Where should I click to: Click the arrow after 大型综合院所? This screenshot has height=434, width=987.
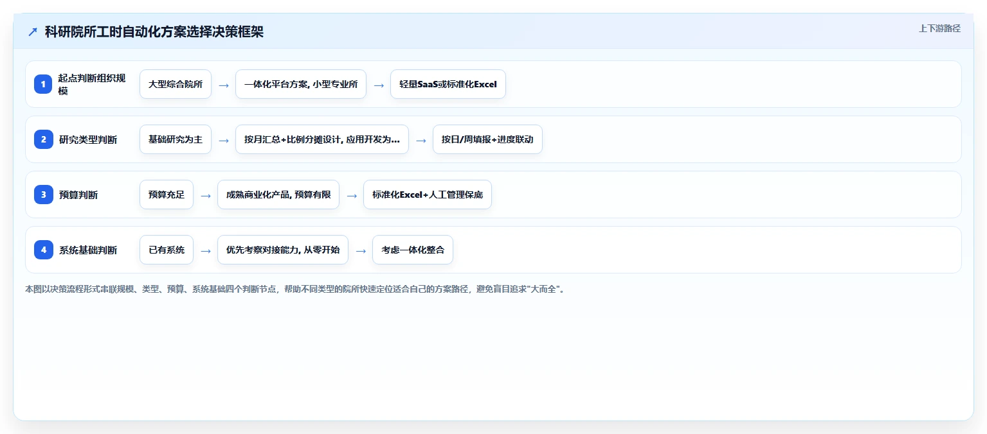click(x=224, y=85)
